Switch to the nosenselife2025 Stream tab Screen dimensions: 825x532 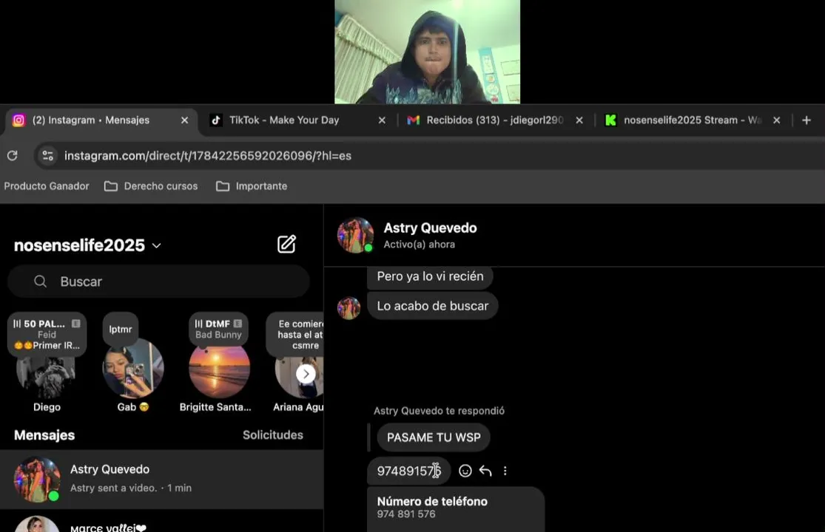693,120
